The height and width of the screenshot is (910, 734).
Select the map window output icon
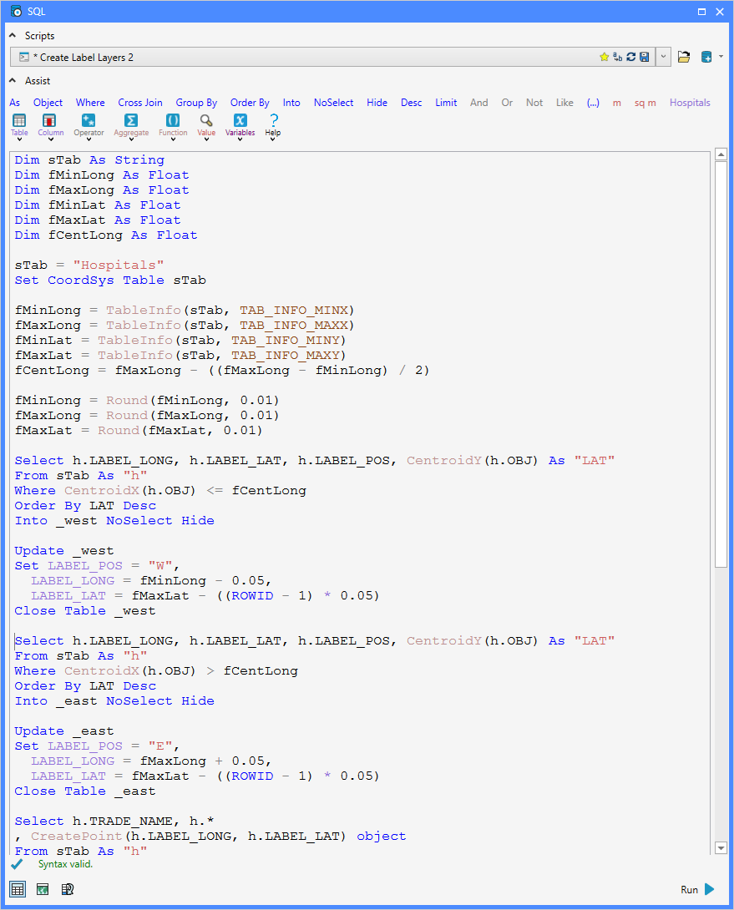point(43,889)
